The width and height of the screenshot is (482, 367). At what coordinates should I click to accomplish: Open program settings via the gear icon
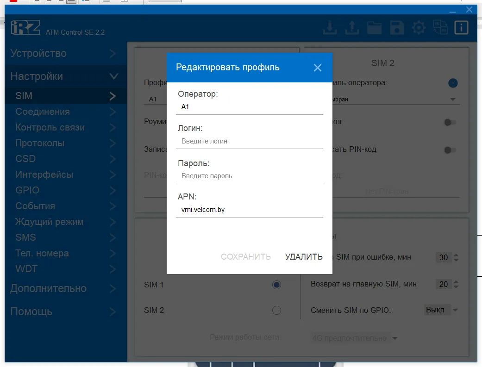tap(419, 28)
